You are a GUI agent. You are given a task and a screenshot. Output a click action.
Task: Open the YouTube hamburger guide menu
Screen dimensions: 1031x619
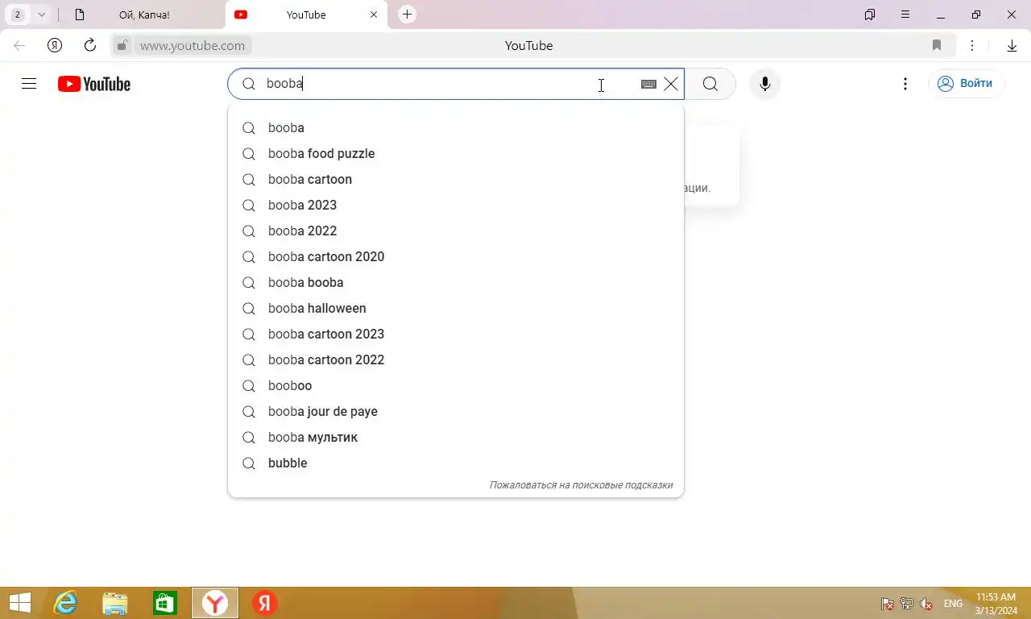29,84
